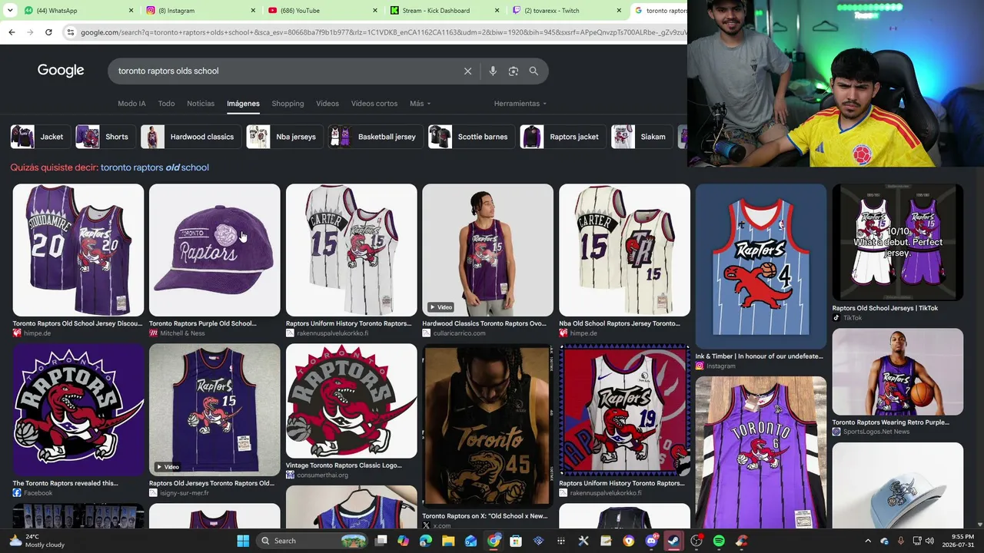The width and height of the screenshot is (984, 553).
Task: Close the WhatsApp tab
Action: point(131,11)
